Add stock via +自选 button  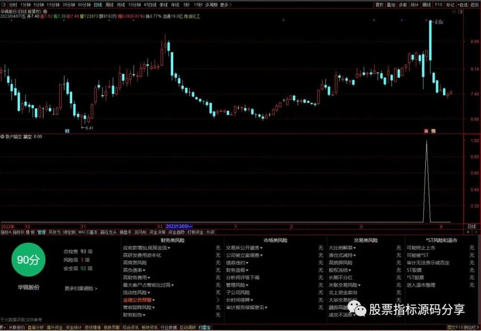[463, 4]
